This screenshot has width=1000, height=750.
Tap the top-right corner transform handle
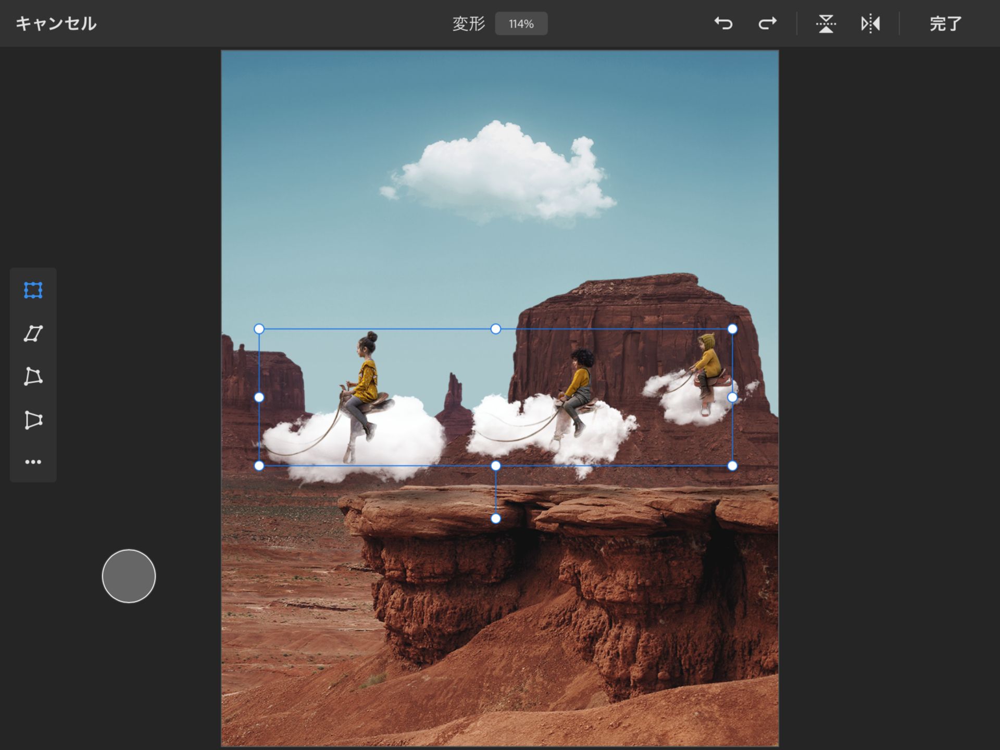[x=733, y=329]
